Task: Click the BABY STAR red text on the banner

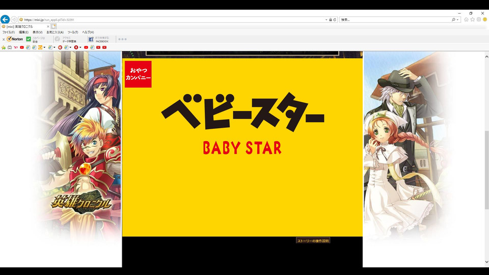Action: click(x=242, y=148)
